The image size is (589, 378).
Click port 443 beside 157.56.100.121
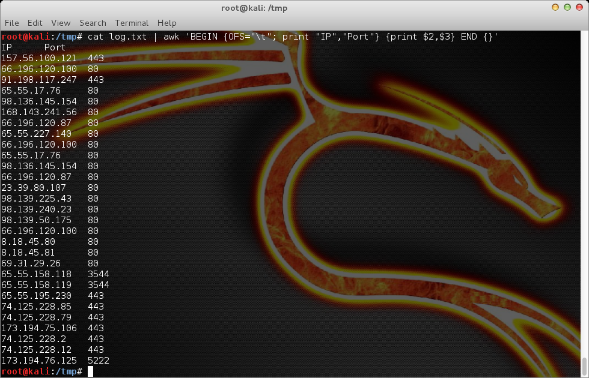click(x=96, y=58)
